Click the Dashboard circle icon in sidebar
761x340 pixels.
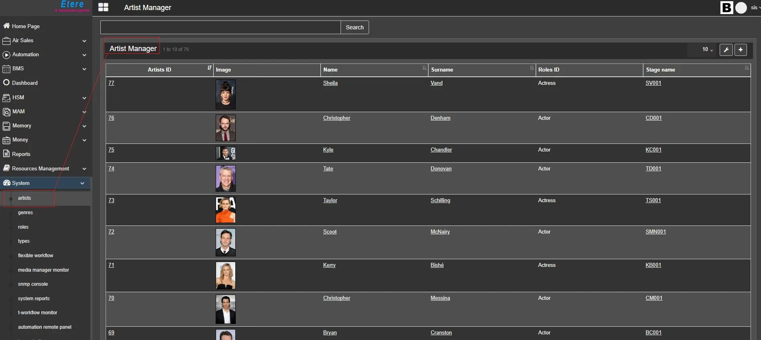(x=6, y=83)
